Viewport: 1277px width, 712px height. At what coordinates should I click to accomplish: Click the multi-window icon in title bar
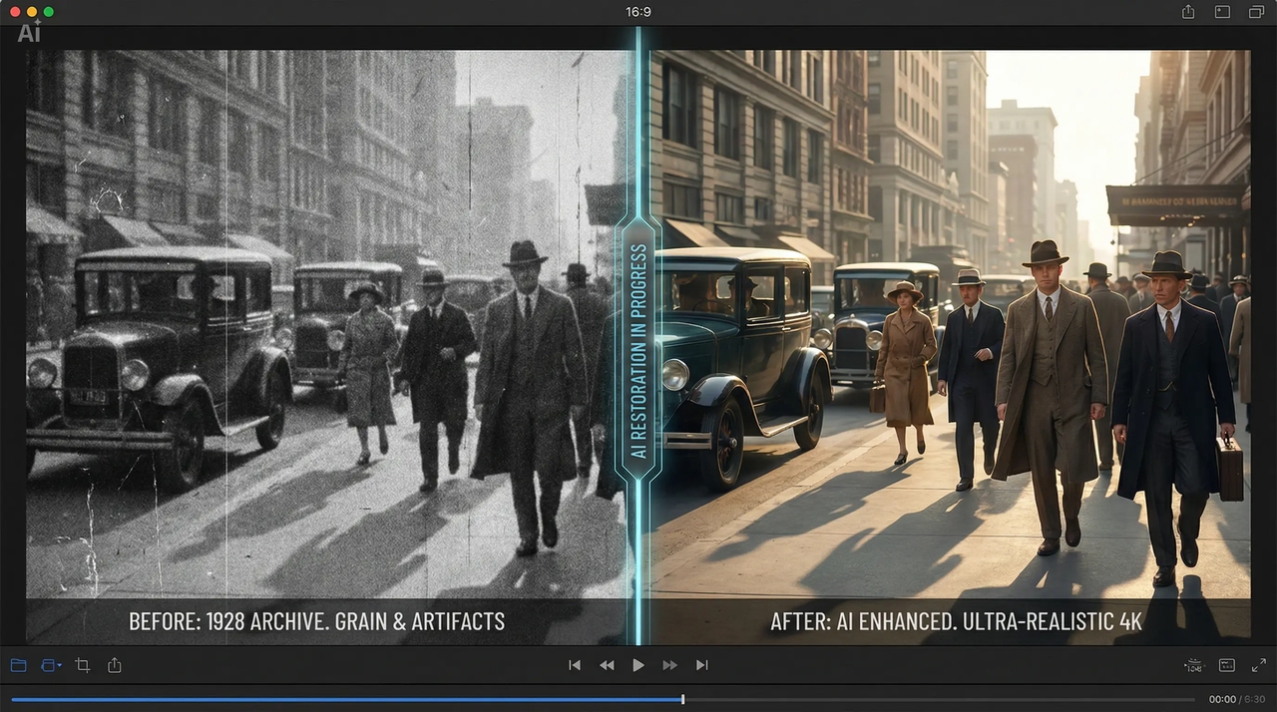(1256, 12)
